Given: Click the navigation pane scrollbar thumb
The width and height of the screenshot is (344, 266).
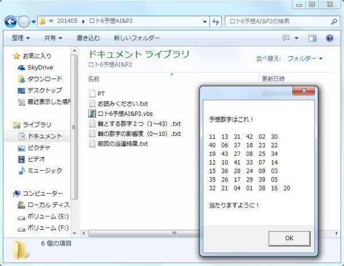Looking at the screenshot, I should 75,127.
